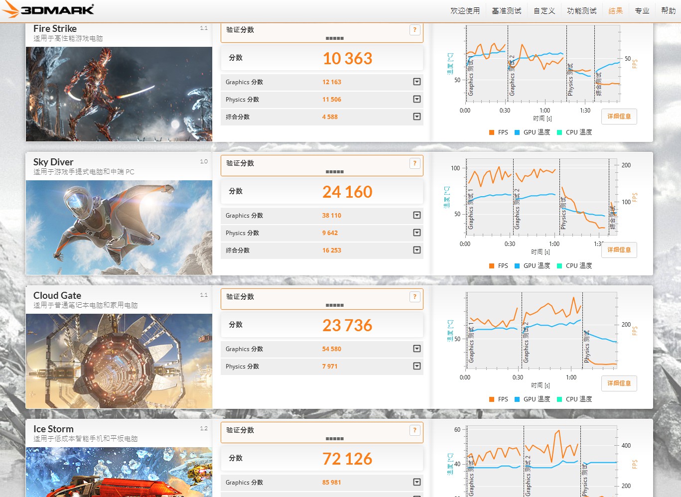The height and width of the screenshot is (497, 681).
Task: Click the Graphics score value 85 981
Action: pyautogui.click(x=332, y=483)
